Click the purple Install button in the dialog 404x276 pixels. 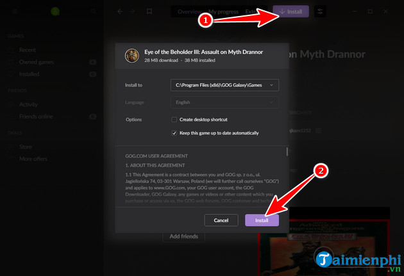click(262, 220)
